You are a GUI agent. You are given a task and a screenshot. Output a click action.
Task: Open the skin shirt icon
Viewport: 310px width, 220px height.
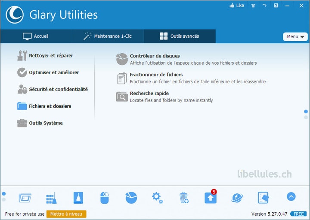coord(253,6)
